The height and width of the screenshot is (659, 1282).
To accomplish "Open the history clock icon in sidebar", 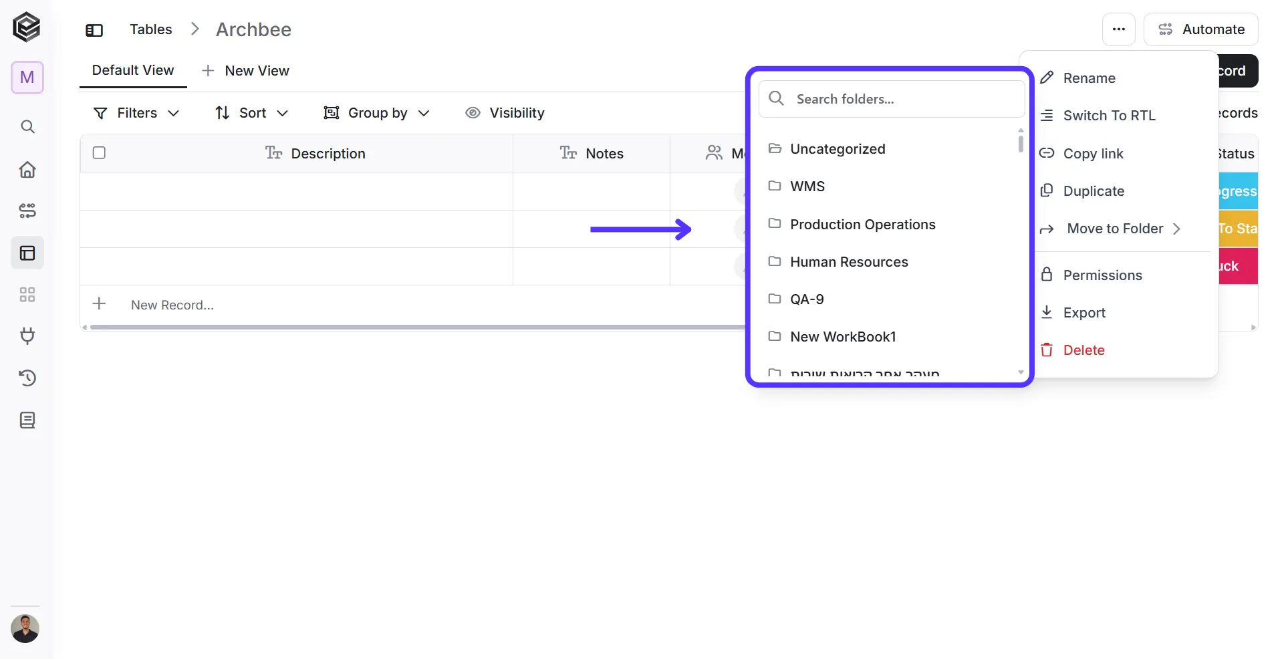I will pos(27,378).
